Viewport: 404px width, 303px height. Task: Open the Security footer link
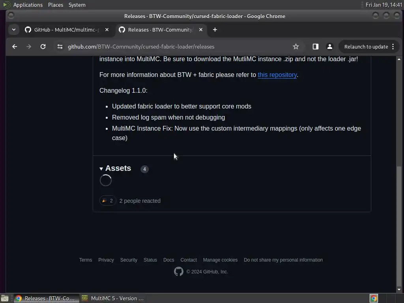click(x=129, y=260)
